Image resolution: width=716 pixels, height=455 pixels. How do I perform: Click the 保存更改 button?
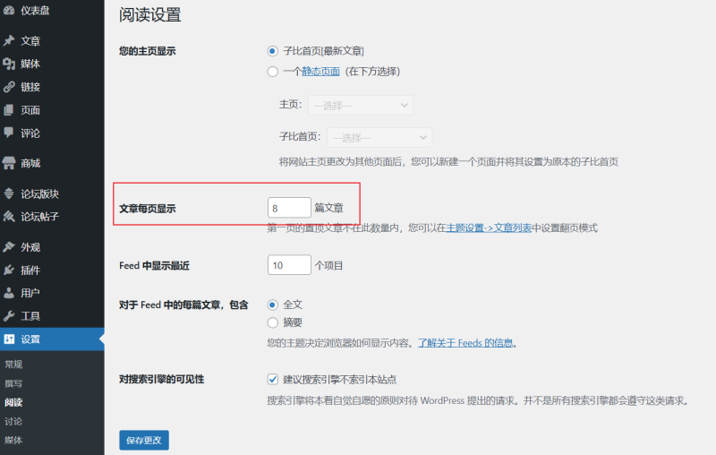[144, 440]
